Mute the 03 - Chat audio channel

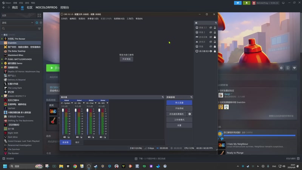tap(89, 137)
